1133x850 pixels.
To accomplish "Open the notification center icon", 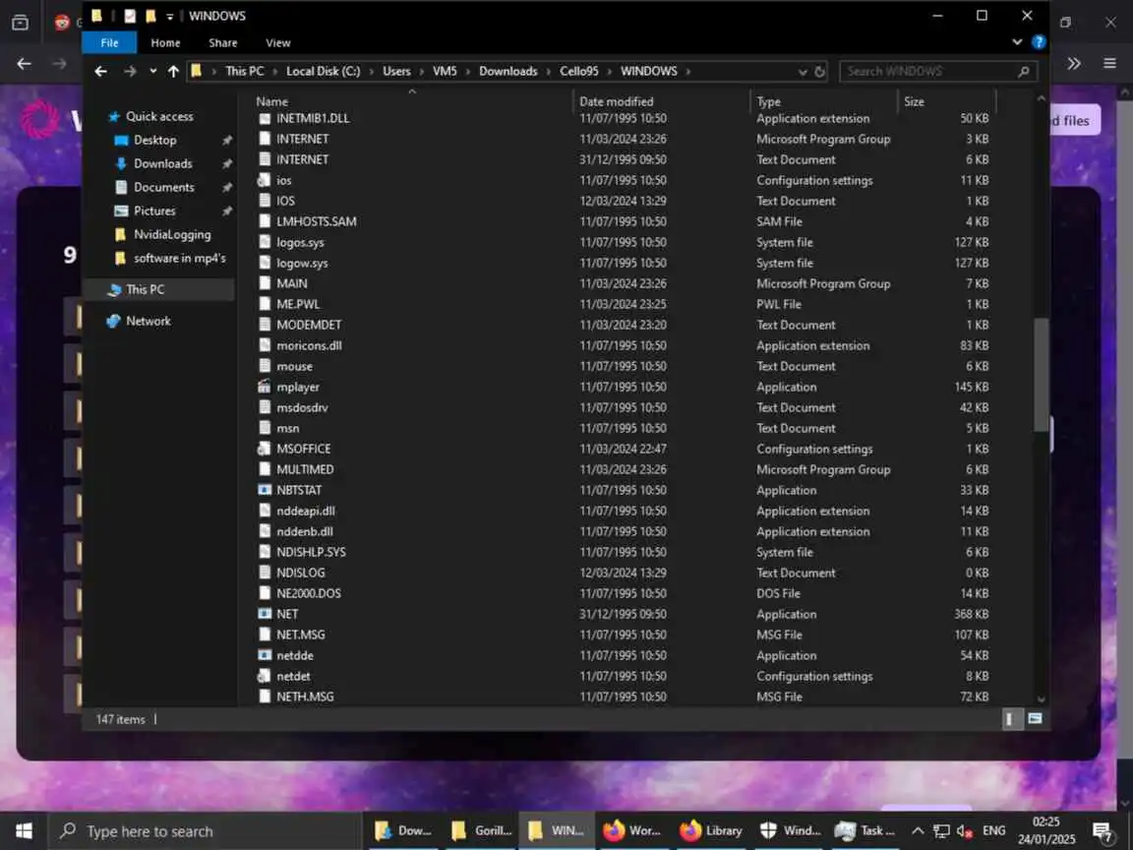I will click(1102, 831).
